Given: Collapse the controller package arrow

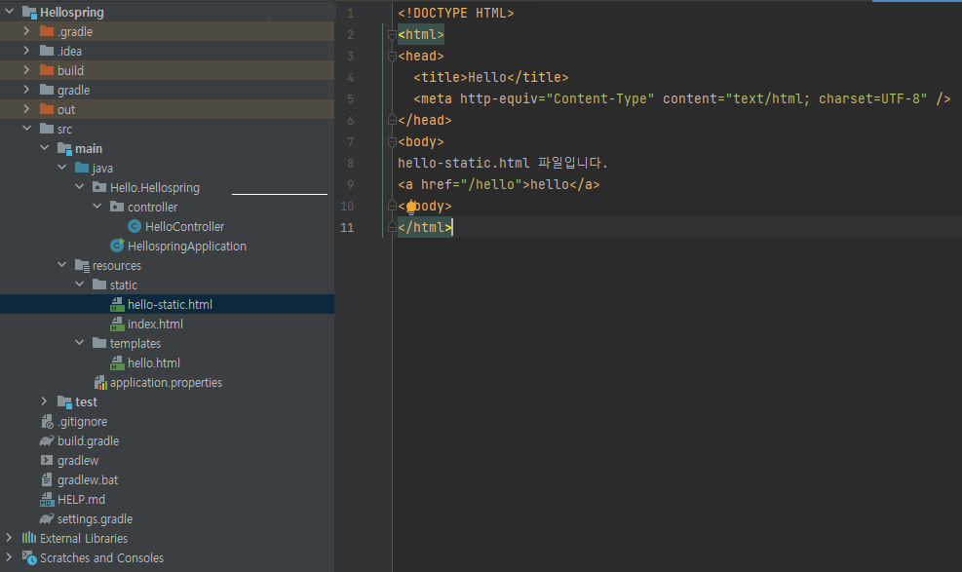Looking at the screenshot, I should tap(96, 207).
